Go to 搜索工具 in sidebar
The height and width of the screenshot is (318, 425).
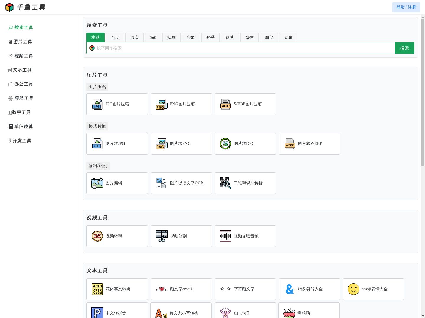pyautogui.click(x=21, y=28)
